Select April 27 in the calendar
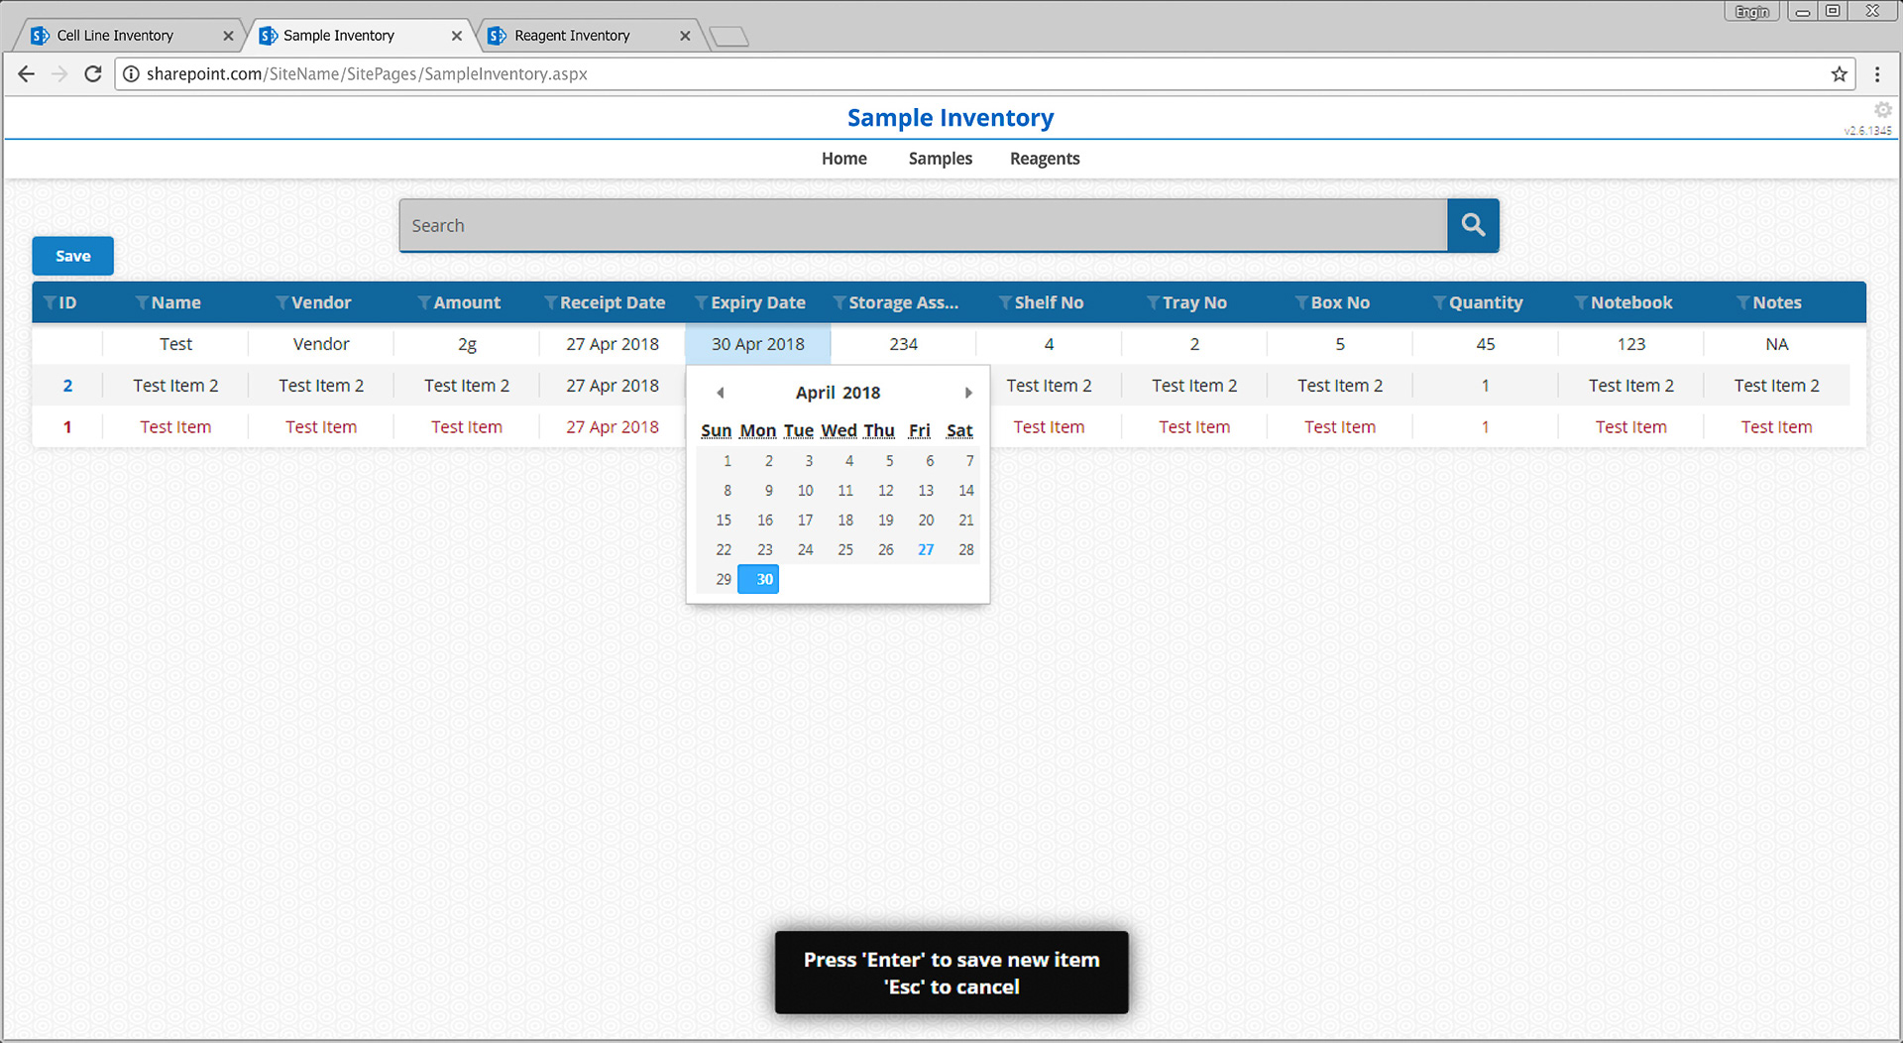 click(x=926, y=549)
